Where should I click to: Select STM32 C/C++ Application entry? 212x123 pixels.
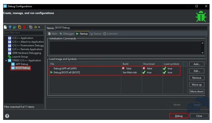[x=26, y=60]
